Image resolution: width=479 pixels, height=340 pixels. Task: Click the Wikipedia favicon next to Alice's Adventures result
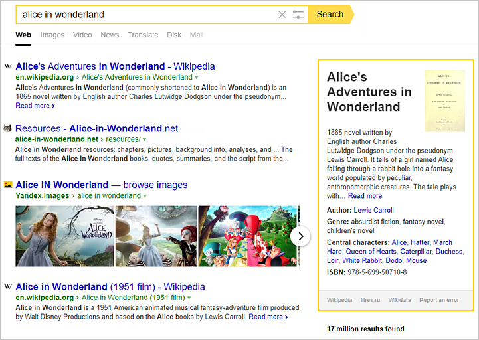8,66
